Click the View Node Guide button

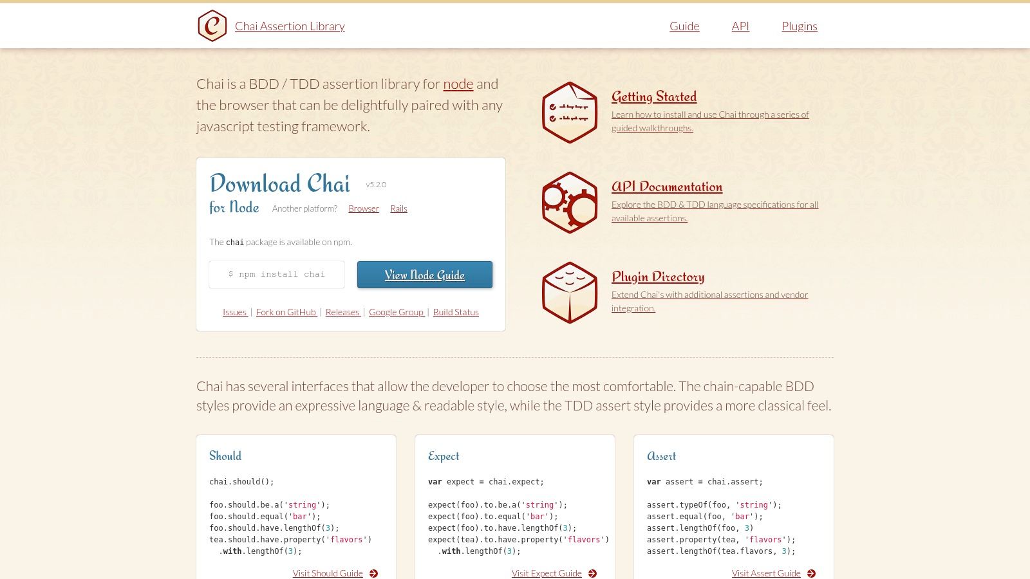[425, 275]
